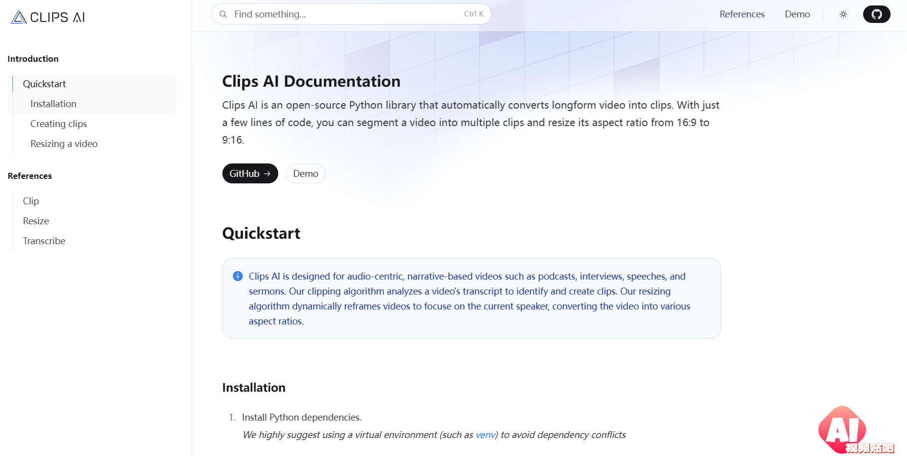
Task: Toggle the light/dark theme sun icon
Action: [843, 14]
